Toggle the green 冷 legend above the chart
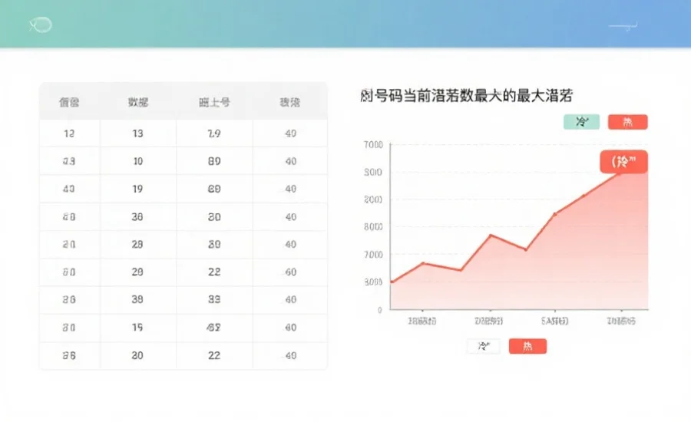Screen dimensions: 691x422 coord(581,122)
